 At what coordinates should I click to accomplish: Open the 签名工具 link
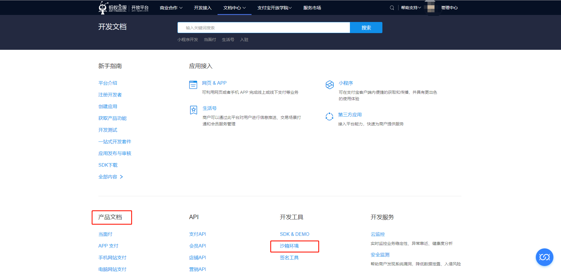click(x=289, y=258)
